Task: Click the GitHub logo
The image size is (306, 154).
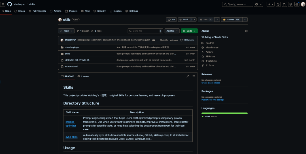Action: (10, 4)
